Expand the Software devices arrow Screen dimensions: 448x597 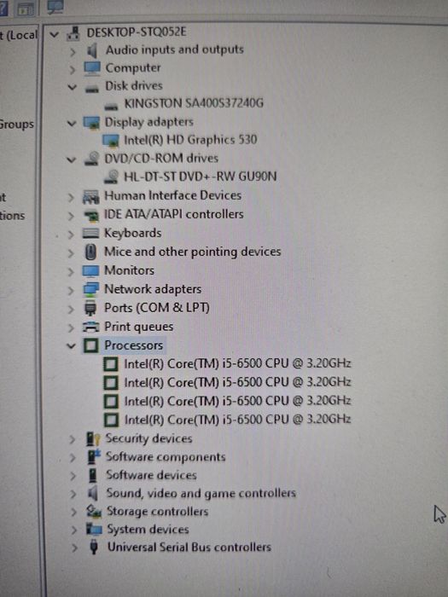(73, 476)
